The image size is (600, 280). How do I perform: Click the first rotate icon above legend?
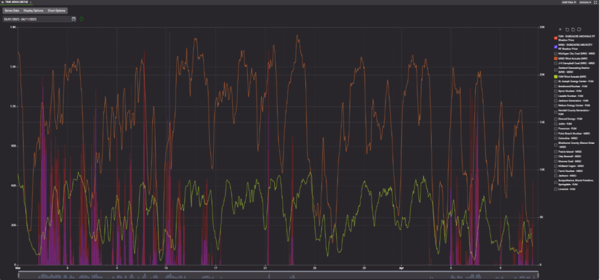pos(567,29)
